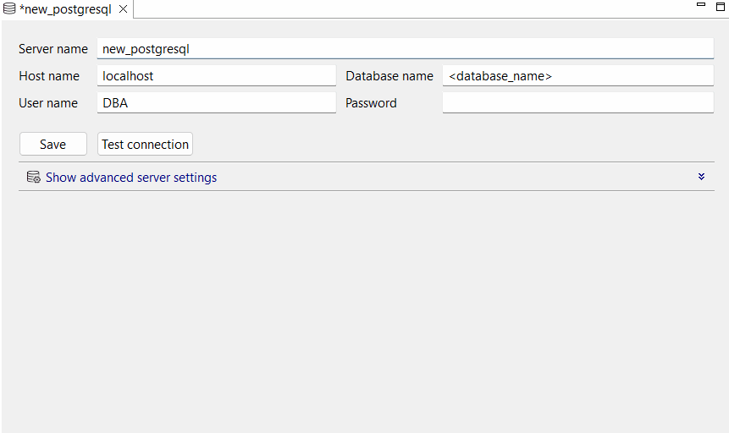
Task: Open Show advanced server settings link
Action: point(131,178)
